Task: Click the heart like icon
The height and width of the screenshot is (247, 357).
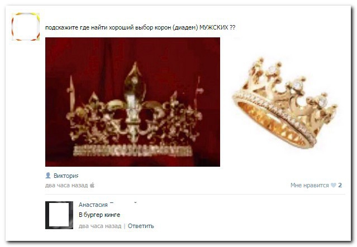Action: pyautogui.click(x=334, y=185)
